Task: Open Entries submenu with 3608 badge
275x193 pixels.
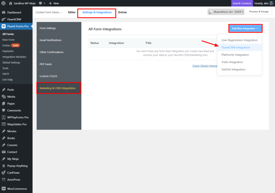Action: point(11,45)
